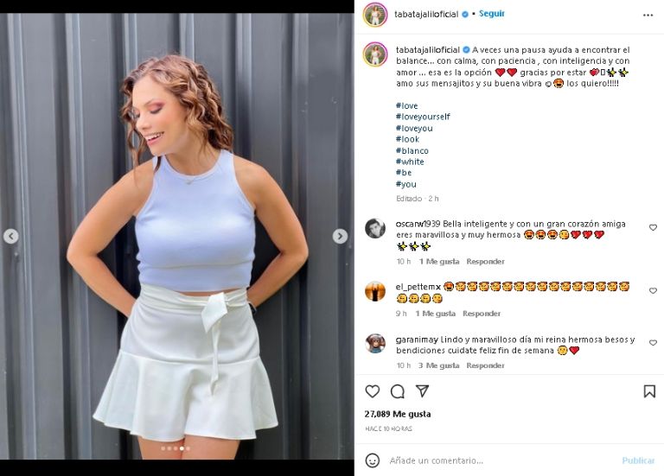View the 27,089 Me gusta likes list

(398, 414)
